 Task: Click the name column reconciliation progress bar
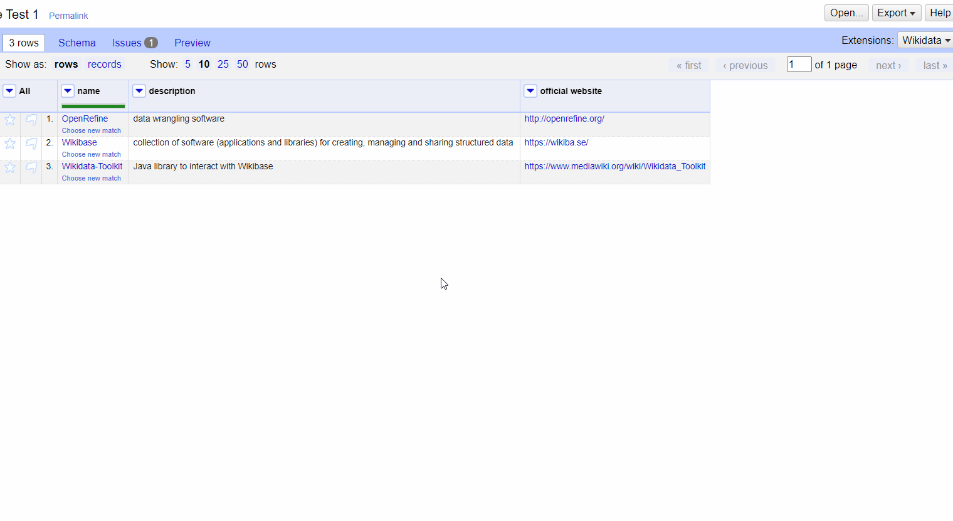[x=93, y=106]
